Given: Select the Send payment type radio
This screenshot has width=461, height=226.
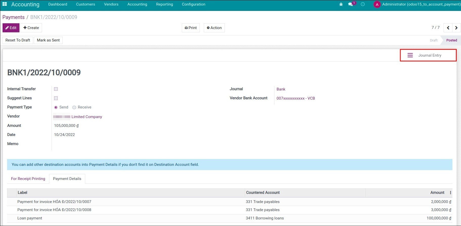Looking at the screenshot, I should [56, 107].
